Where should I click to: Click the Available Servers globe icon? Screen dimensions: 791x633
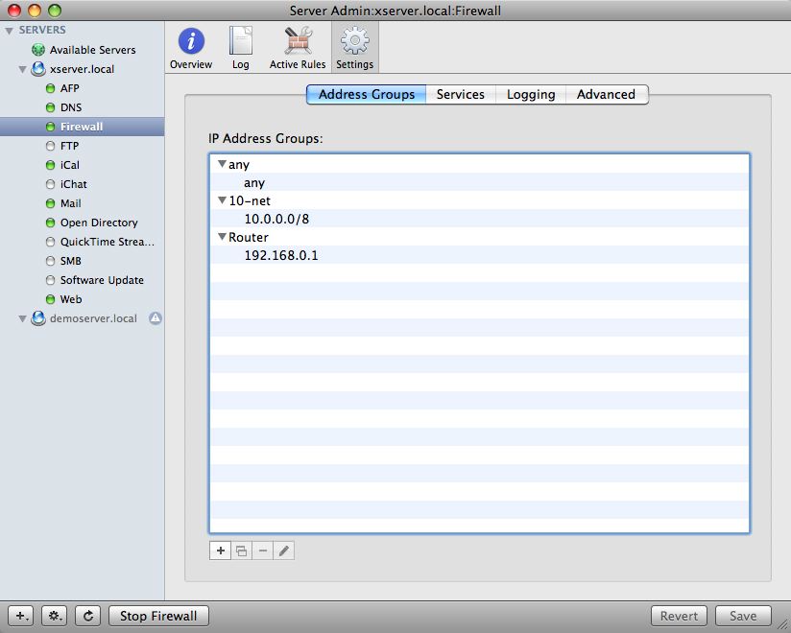(38, 50)
